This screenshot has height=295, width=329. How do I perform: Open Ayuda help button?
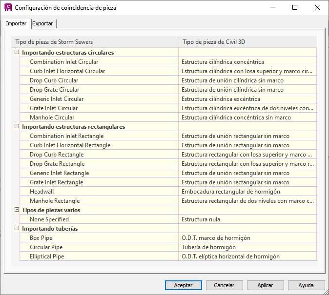[x=306, y=285]
